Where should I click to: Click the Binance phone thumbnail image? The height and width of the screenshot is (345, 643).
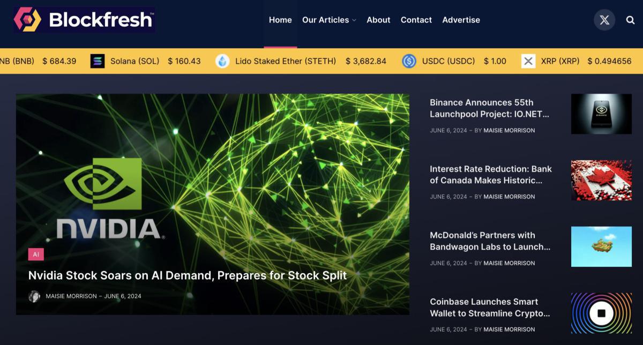click(601, 114)
